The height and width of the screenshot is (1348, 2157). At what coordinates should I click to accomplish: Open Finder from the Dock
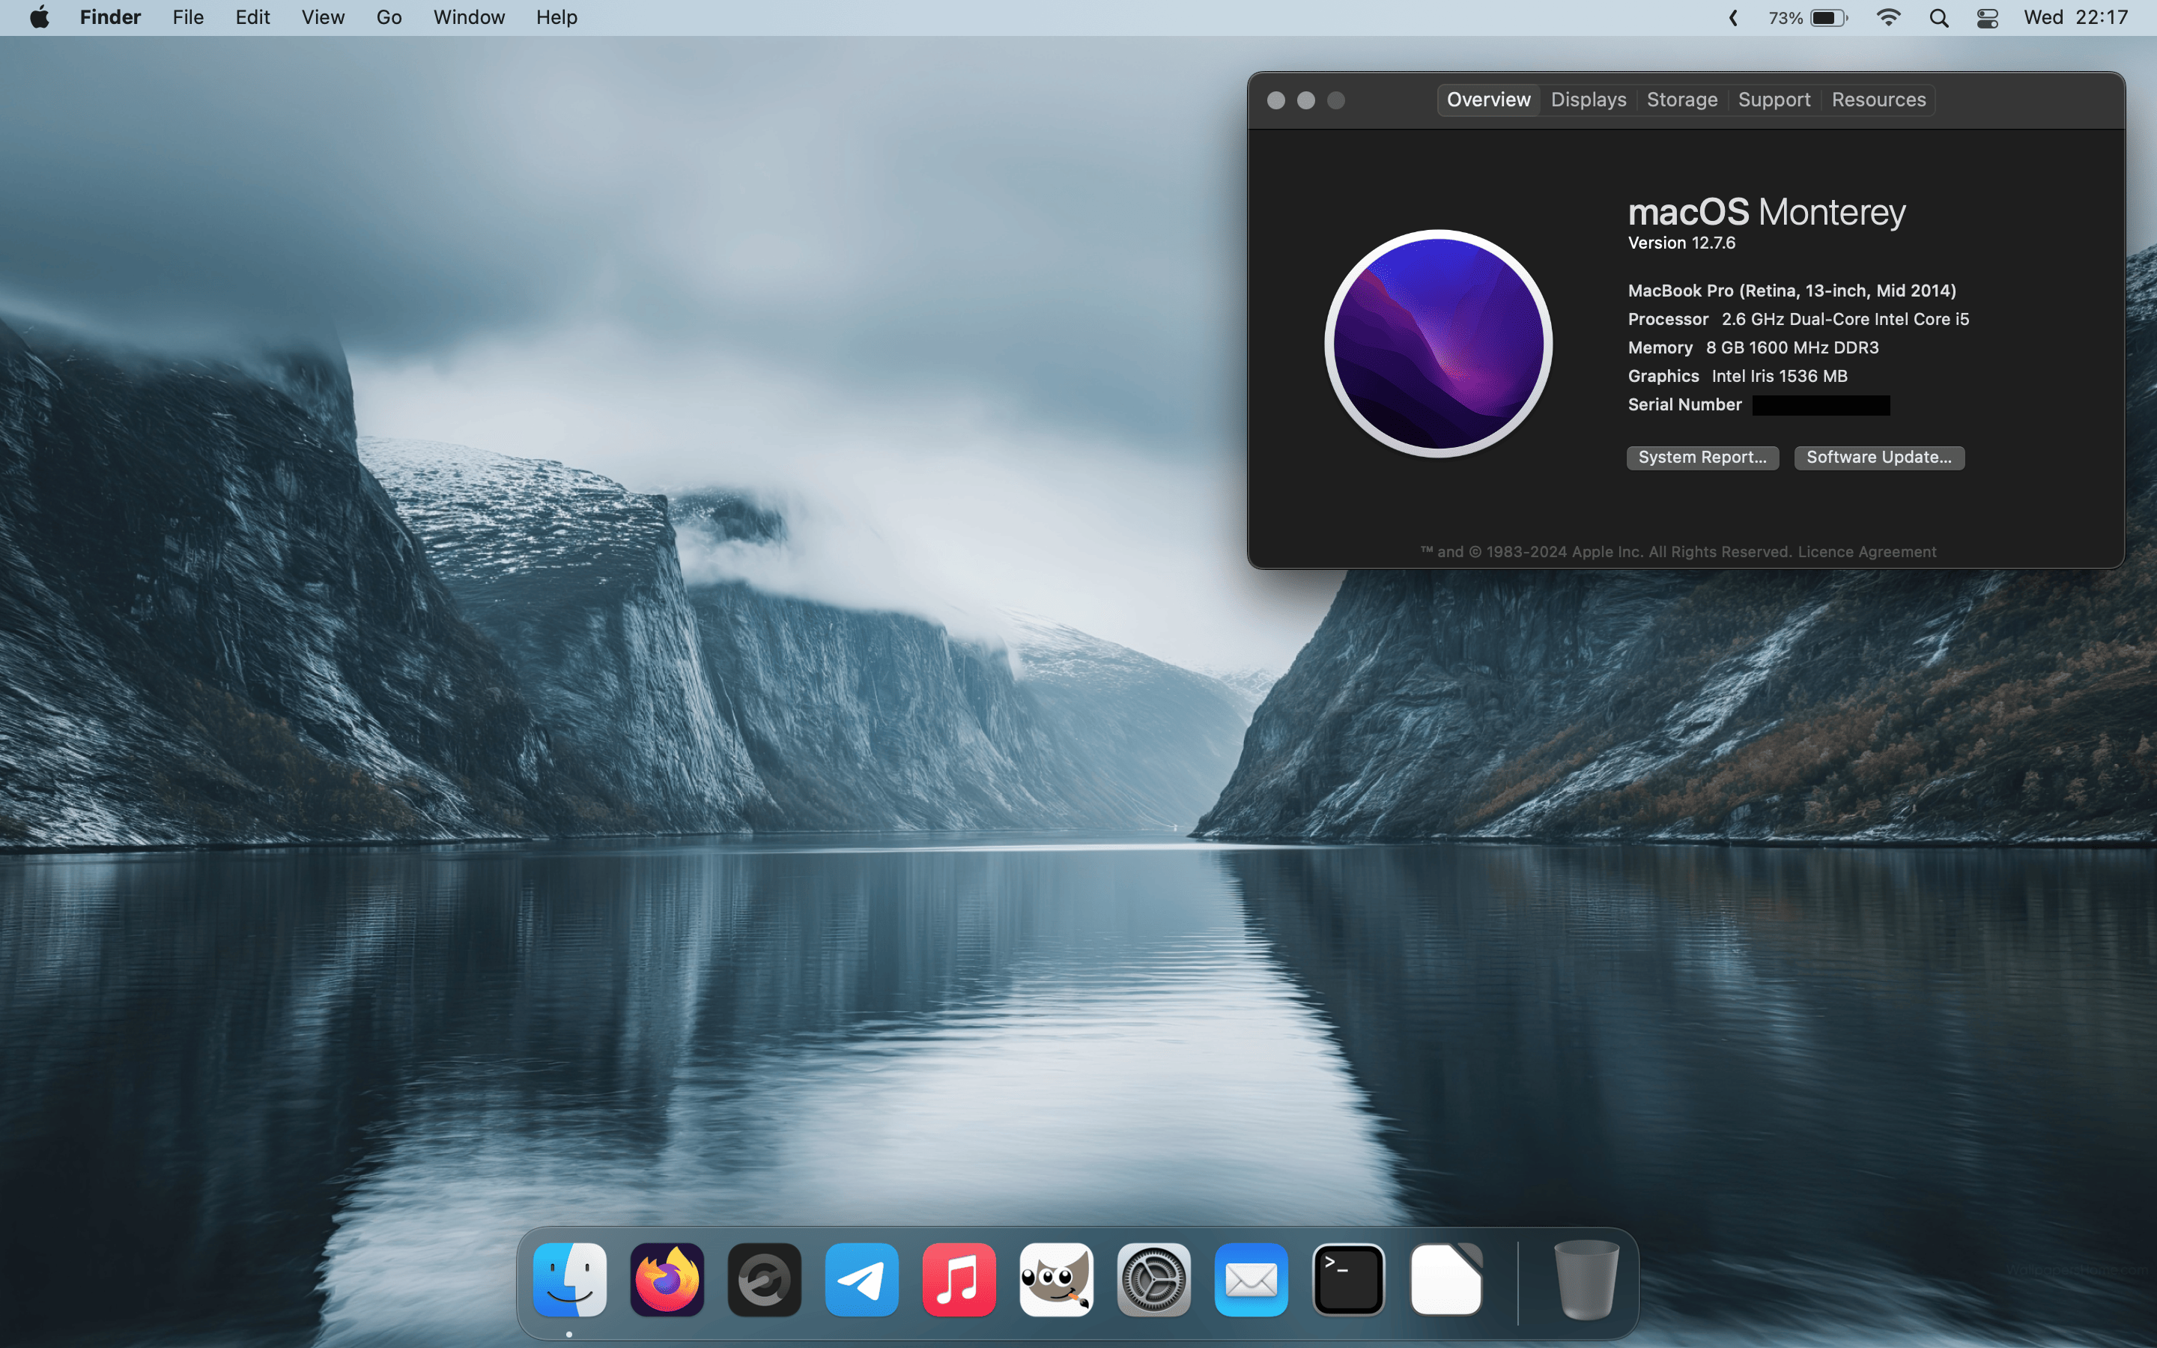pos(569,1279)
